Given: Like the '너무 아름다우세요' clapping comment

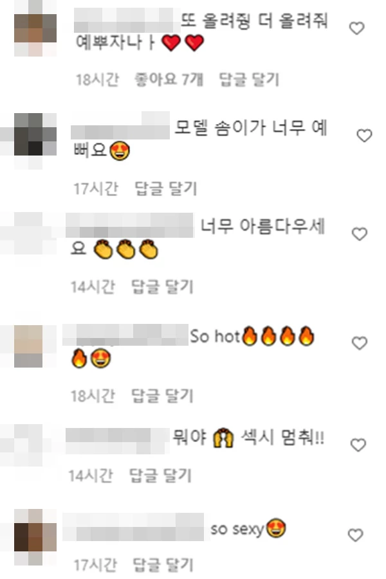Looking at the screenshot, I should pos(360,234).
